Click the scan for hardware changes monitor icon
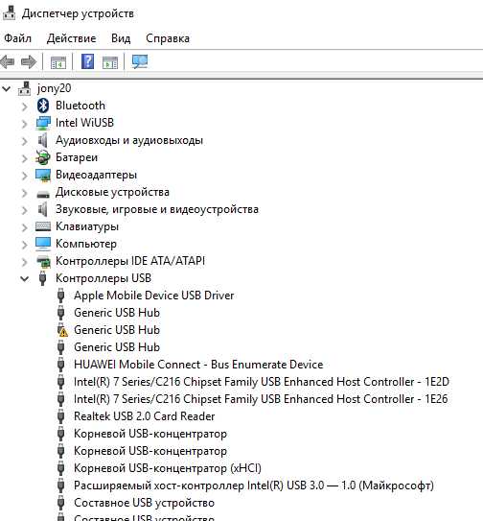Image resolution: width=483 pixels, height=521 pixels. pyautogui.click(x=140, y=61)
